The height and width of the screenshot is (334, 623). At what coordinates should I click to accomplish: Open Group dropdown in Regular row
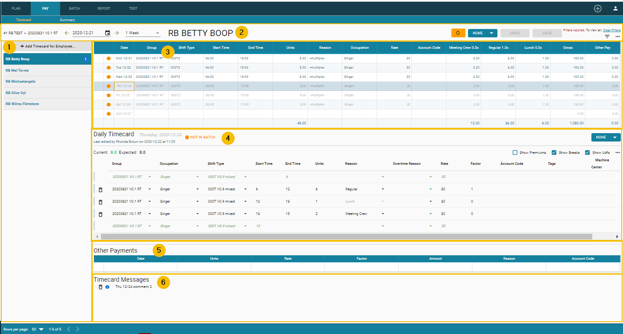pos(150,189)
